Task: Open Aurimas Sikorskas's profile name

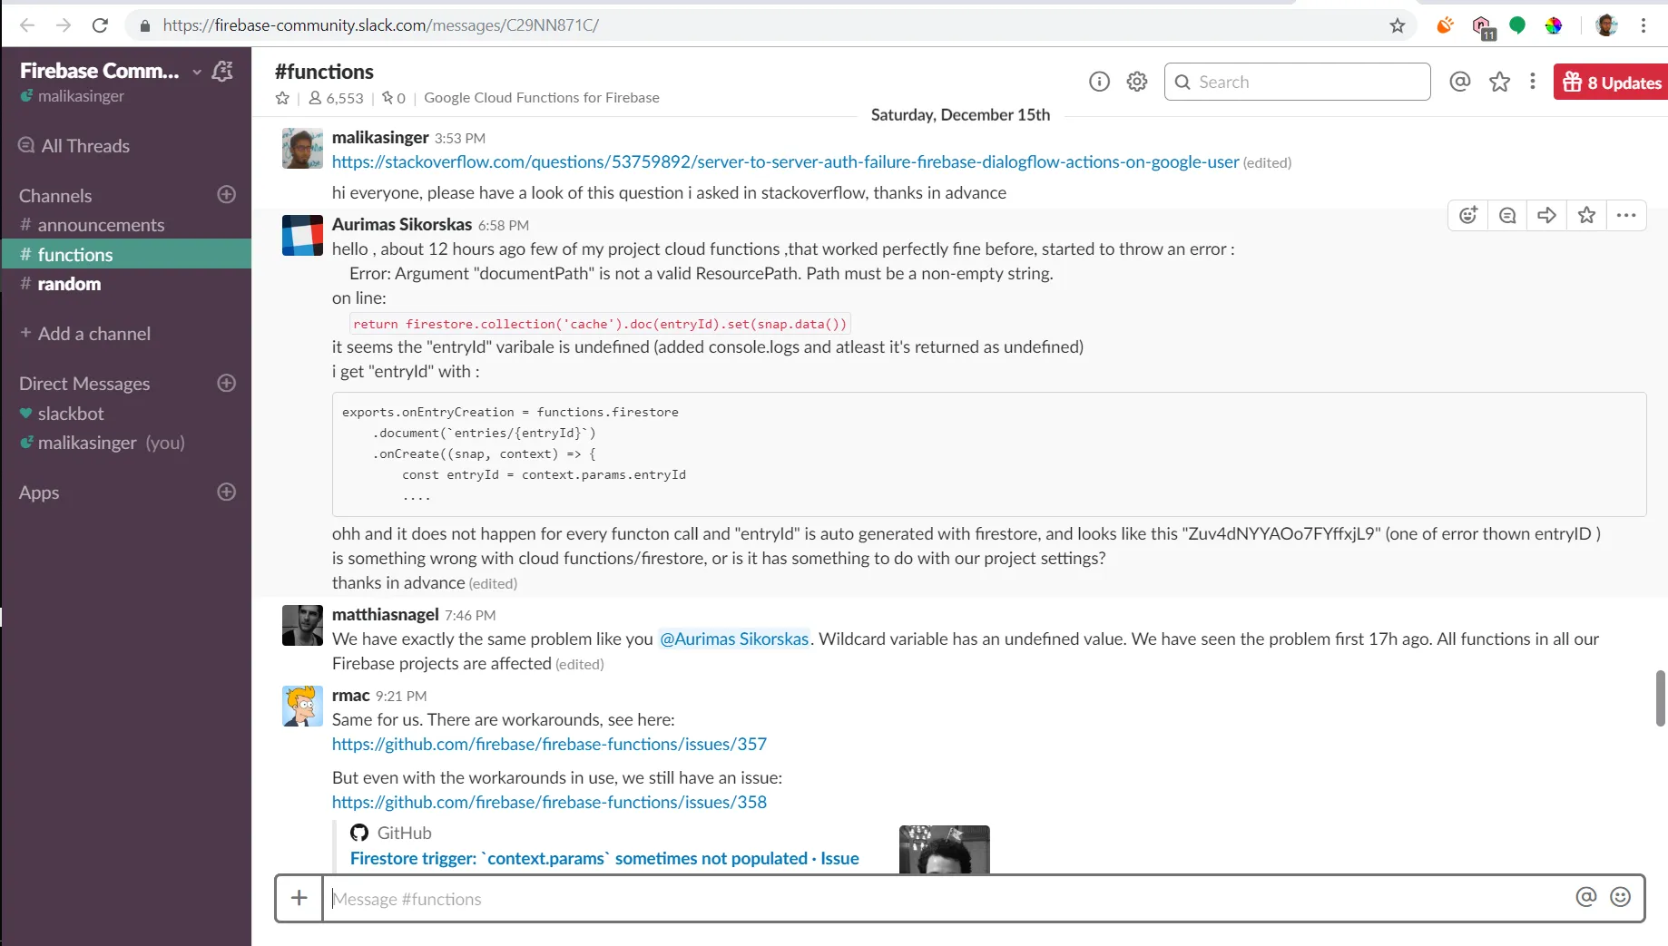Action: pyautogui.click(x=402, y=224)
